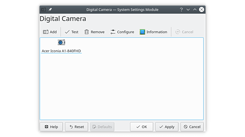Minimize the Digital Camera settings window
Screen dimensions: 245x137
point(188,10)
